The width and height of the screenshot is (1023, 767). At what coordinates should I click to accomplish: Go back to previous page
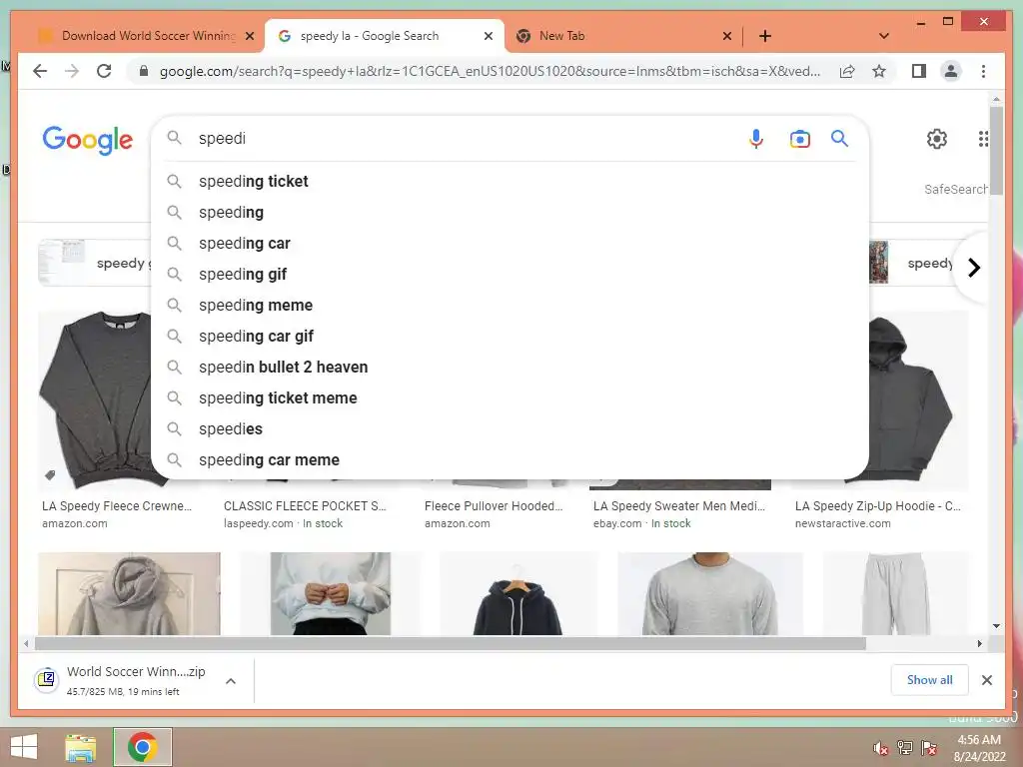pos(40,71)
